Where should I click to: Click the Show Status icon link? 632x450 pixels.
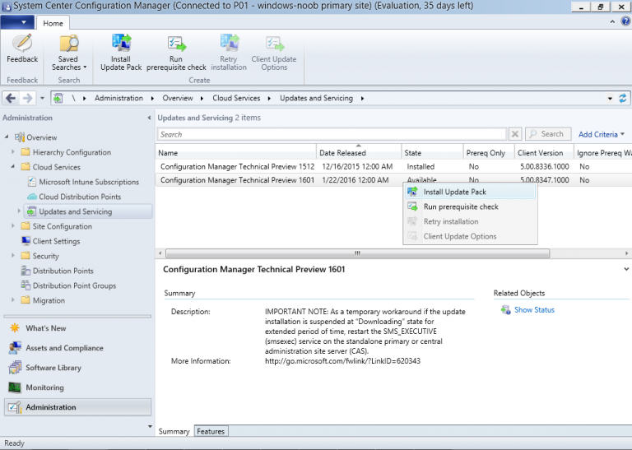point(506,310)
